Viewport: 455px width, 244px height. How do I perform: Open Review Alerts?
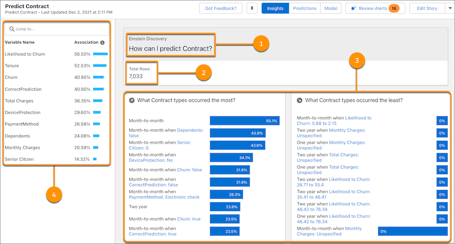(375, 9)
